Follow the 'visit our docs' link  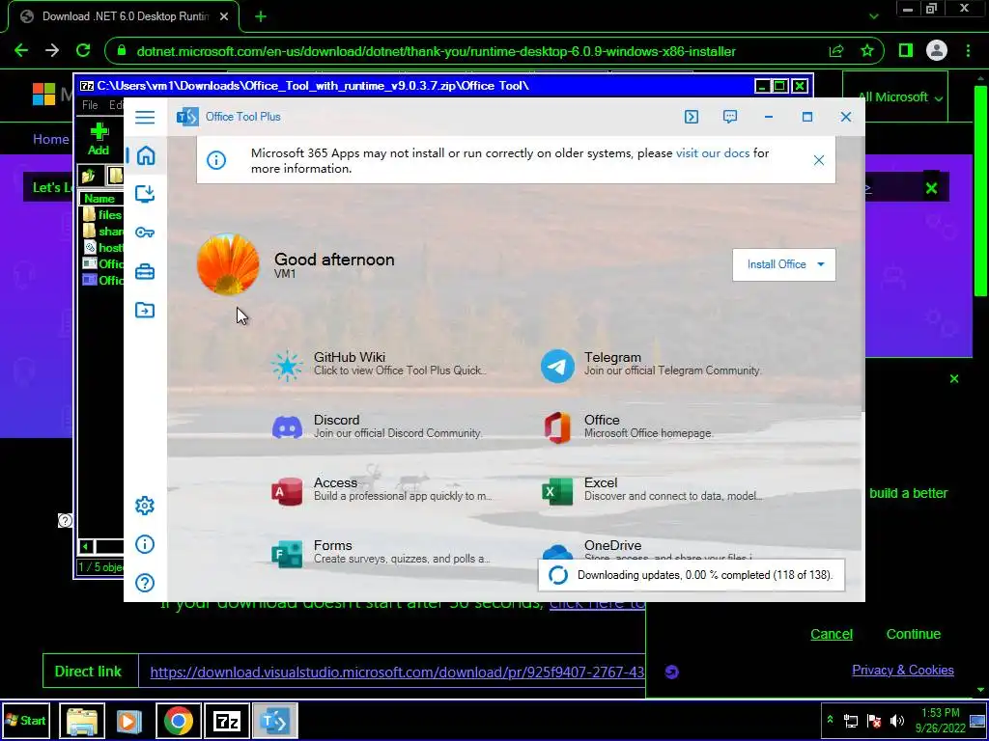coord(713,153)
